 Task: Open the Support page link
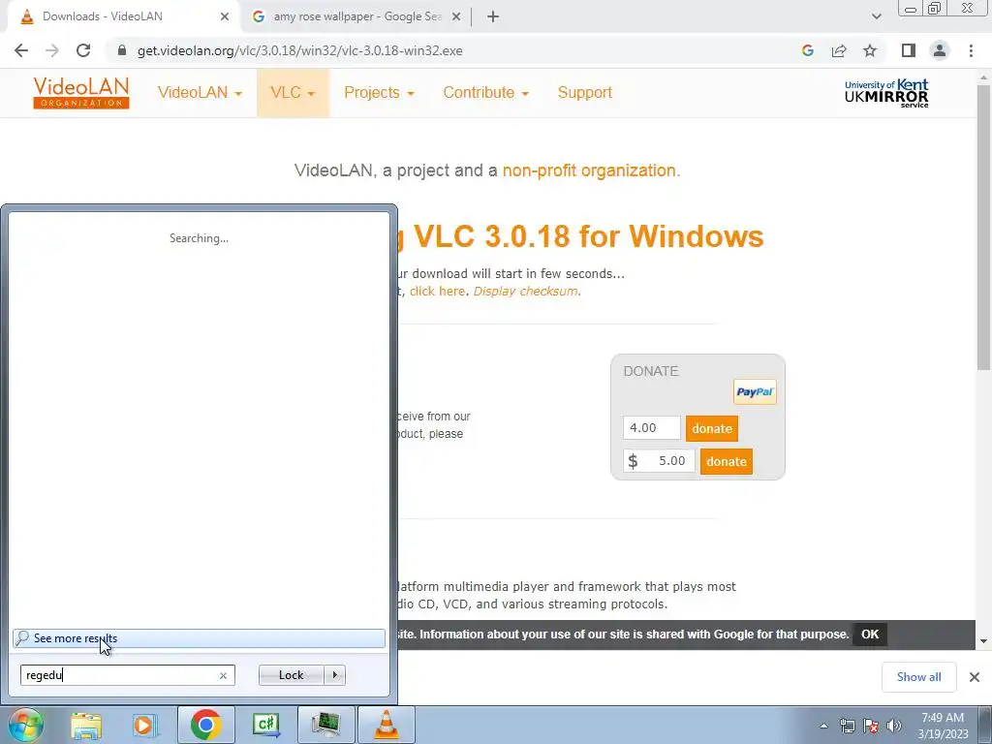click(584, 92)
